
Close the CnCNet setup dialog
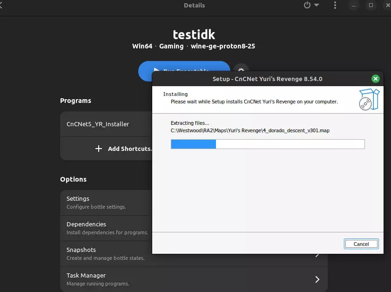pos(375,79)
